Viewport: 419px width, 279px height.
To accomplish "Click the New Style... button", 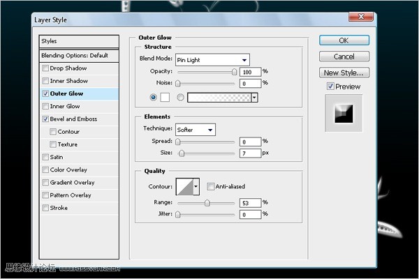I will (344, 73).
